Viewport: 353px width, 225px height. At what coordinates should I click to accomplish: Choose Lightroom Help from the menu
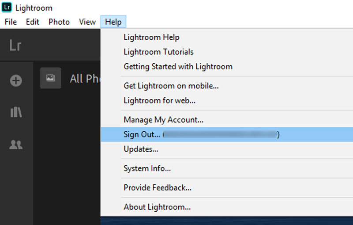pyautogui.click(x=227, y=37)
